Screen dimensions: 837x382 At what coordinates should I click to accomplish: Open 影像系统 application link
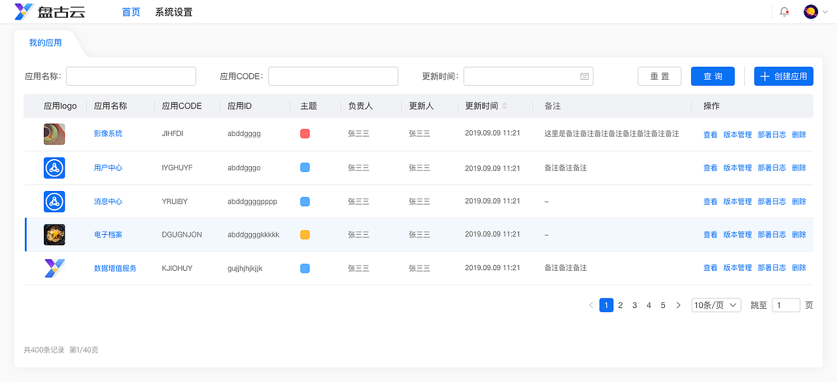[x=108, y=133]
